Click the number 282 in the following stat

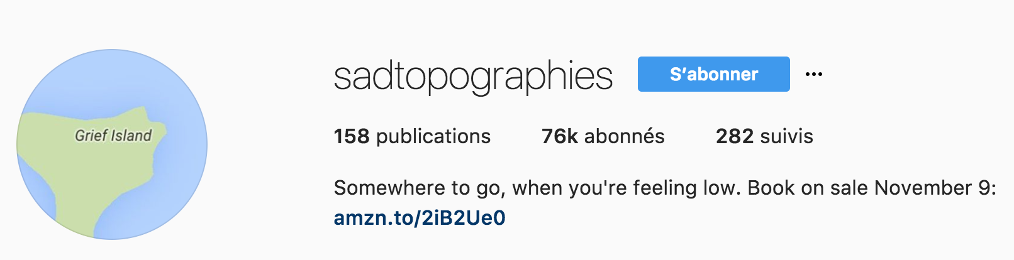pos(734,136)
